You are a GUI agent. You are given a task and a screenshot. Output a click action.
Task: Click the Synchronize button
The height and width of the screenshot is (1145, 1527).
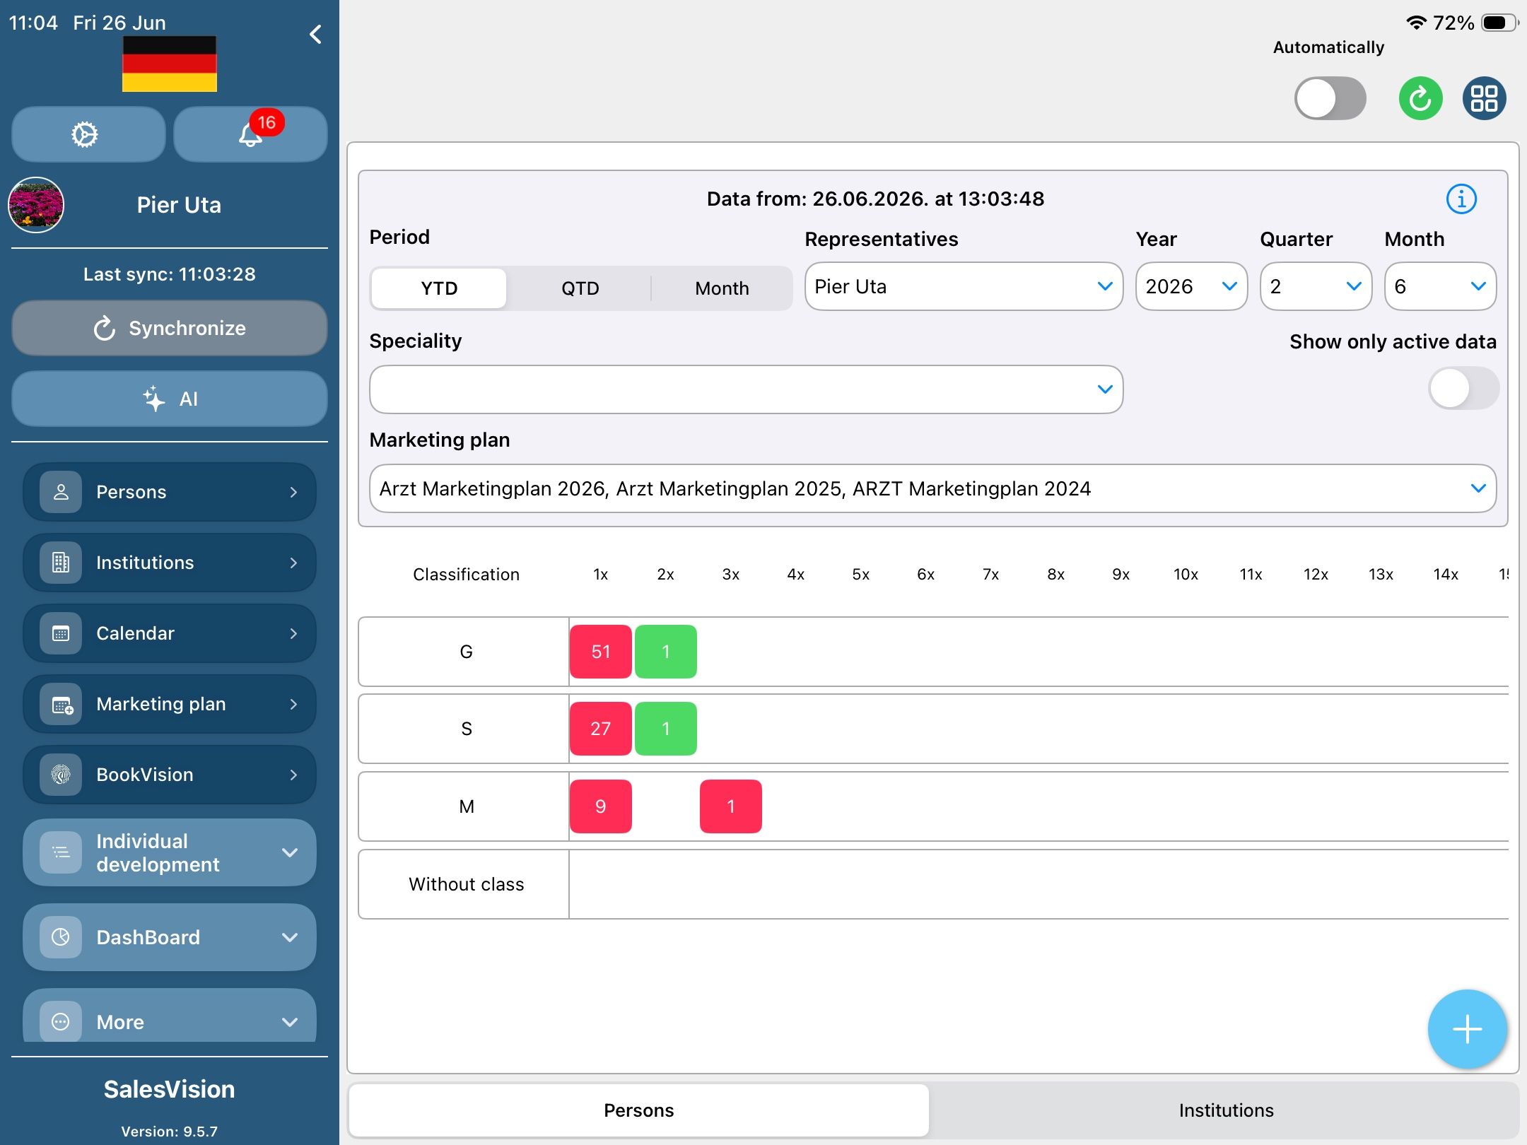tap(170, 328)
